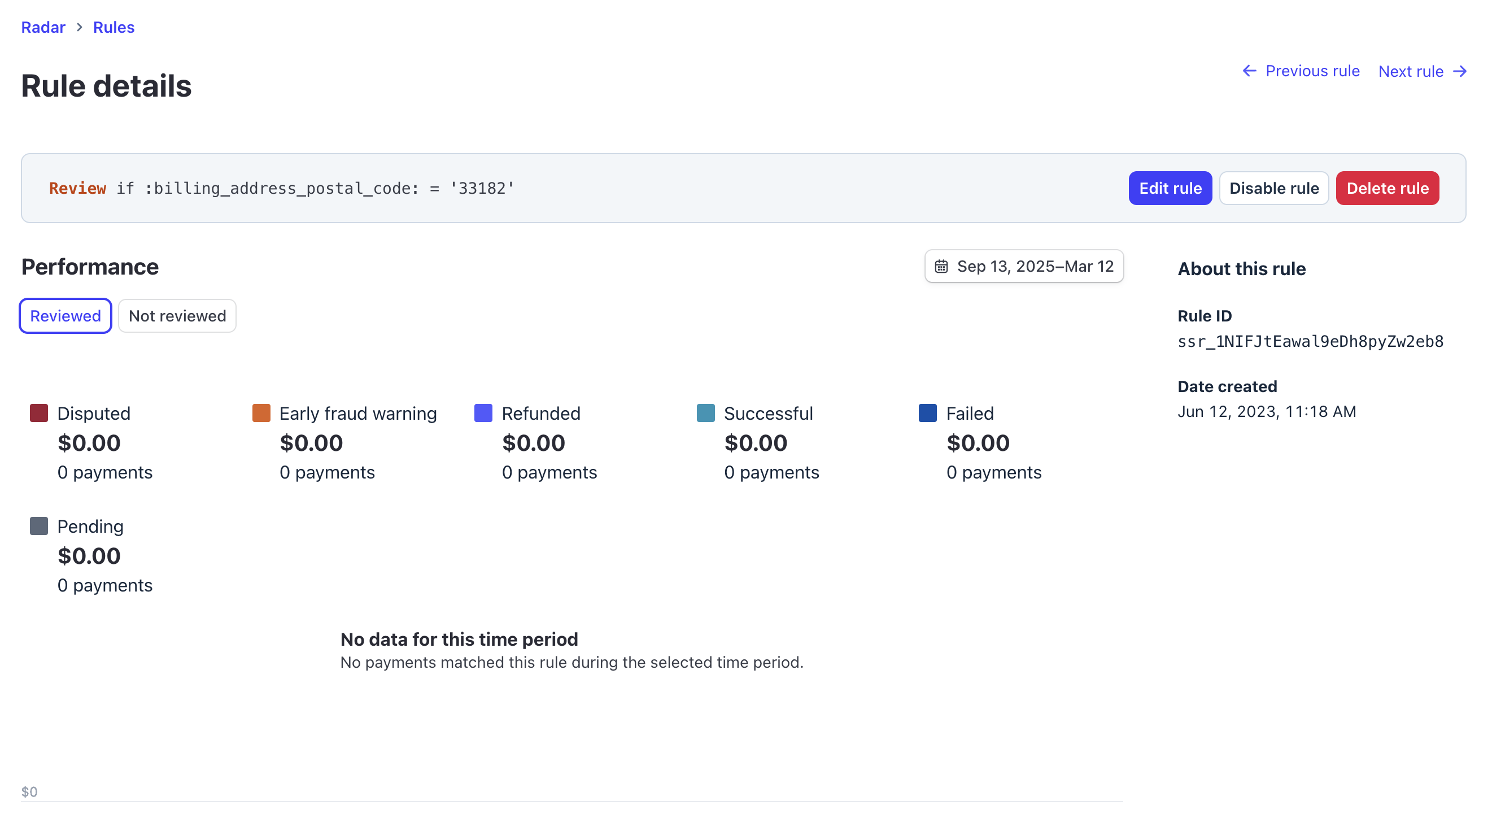
Task: Click Next rule
Action: click(x=1410, y=71)
